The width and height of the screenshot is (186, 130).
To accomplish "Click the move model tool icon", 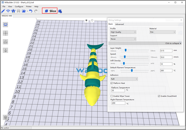I will 6,33.
